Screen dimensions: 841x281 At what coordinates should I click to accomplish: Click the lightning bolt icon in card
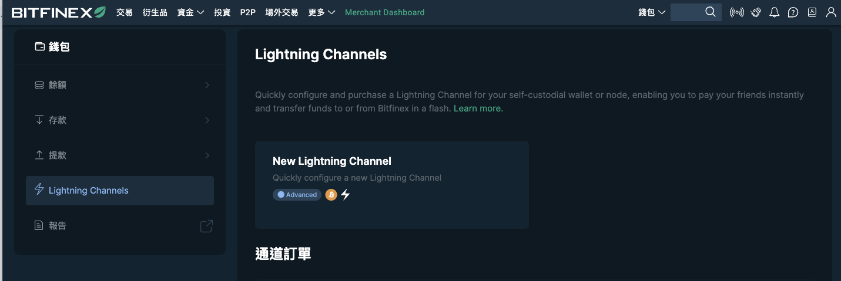click(x=346, y=195)
